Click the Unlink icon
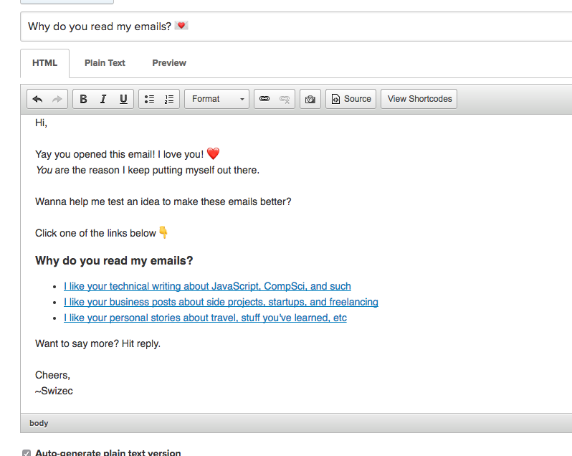 [285, 99]
